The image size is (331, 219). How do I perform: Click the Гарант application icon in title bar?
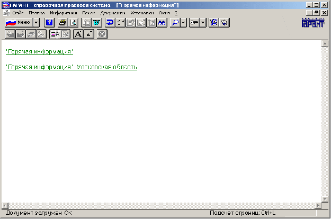pyautogui.click(x=6, y=5)
